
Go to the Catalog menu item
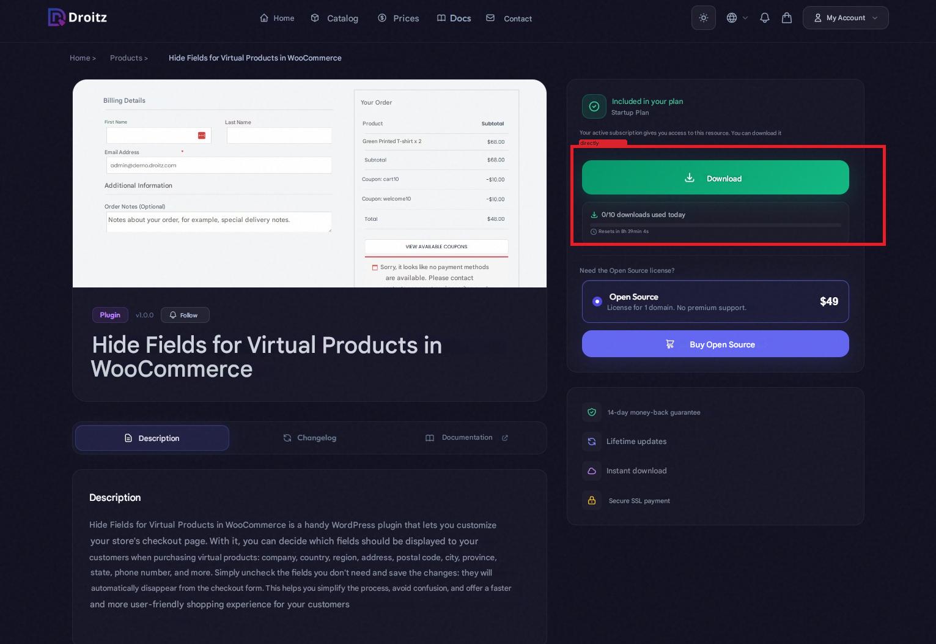[334, 18]
